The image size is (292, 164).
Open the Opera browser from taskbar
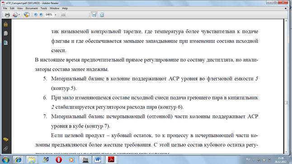click(59, 160)
